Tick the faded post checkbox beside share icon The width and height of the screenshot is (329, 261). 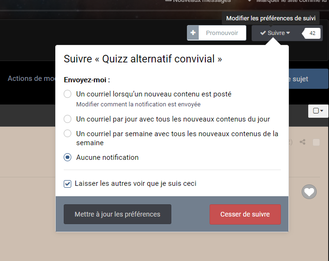pos(316,142)
